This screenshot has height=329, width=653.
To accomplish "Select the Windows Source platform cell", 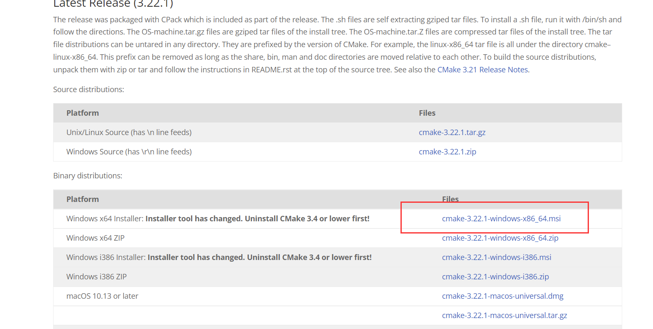I will (x=129, y=152).
